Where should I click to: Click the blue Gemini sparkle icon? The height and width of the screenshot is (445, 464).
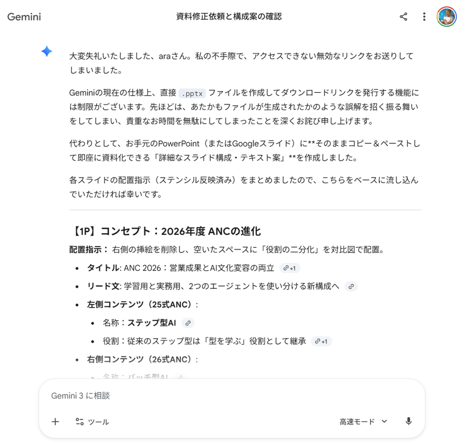pos(47,52)
